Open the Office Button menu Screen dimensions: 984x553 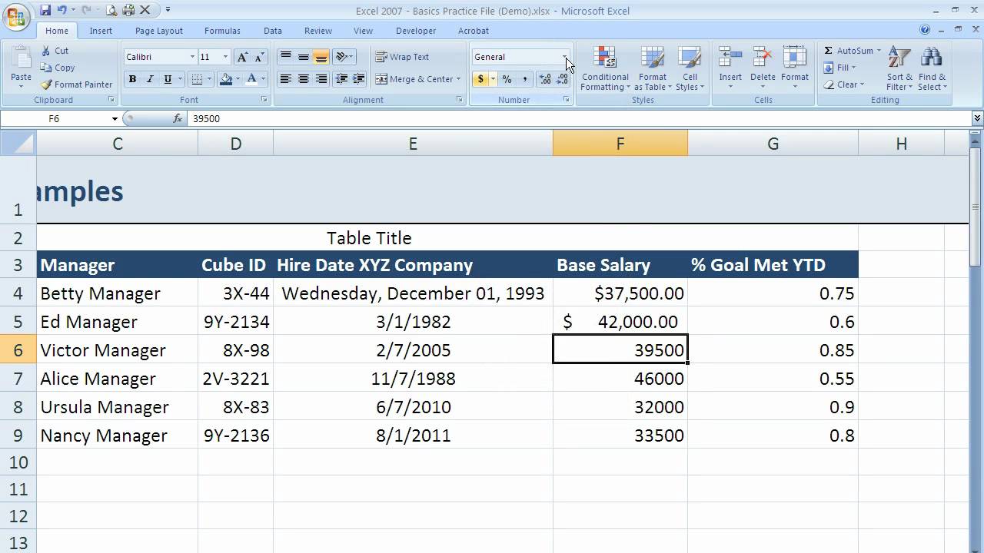coord(15,17)
